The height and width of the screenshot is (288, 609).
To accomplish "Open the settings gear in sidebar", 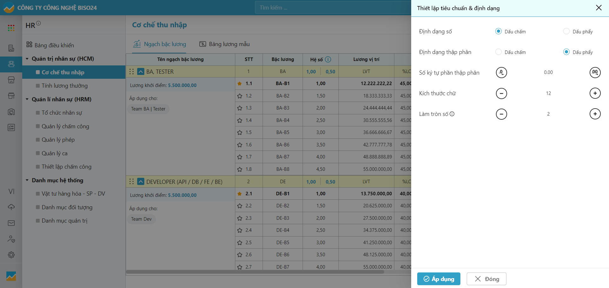I will (11, 255).
